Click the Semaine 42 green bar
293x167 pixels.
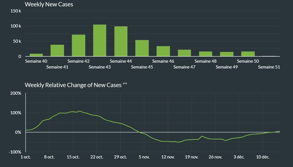78,45
